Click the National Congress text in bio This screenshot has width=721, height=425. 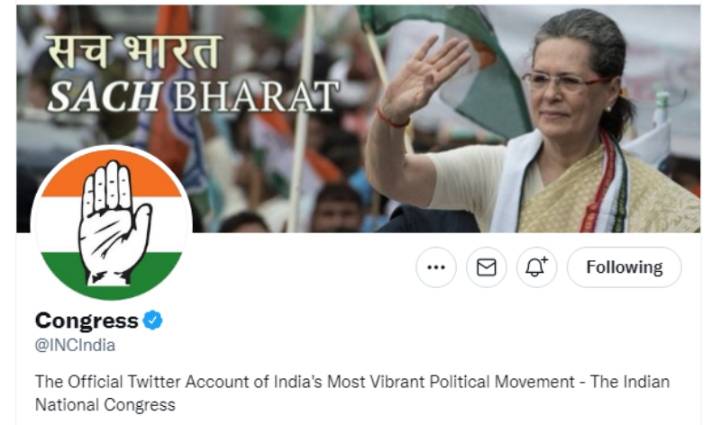105,405
